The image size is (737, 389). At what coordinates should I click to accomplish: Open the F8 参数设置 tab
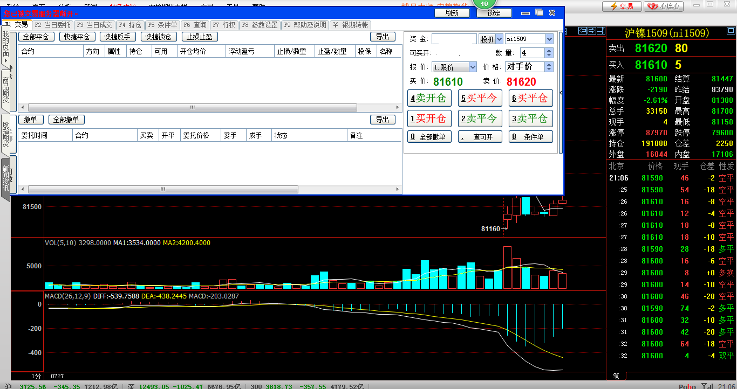click(x=259, y=25)
